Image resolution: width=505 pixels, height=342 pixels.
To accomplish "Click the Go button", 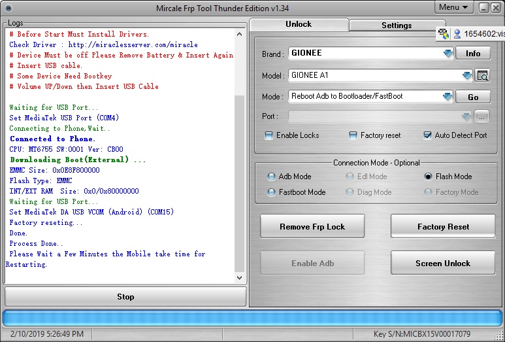I will click(x=473, y=97).
